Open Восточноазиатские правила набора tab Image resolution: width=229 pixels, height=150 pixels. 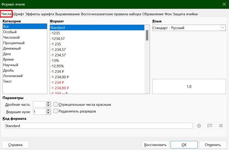coord(111,14)
